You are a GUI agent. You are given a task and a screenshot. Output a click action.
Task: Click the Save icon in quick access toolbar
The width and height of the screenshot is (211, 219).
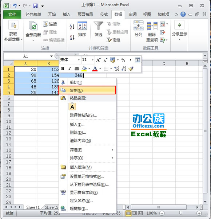tap(35, 6)
